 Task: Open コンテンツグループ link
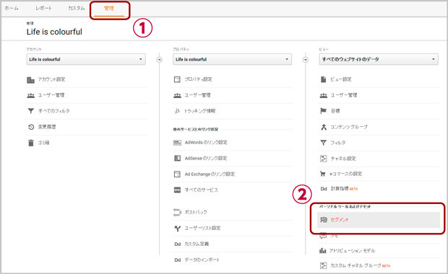pos(349,127)
